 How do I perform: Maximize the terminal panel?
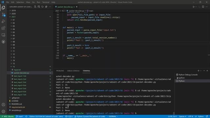[x=204, y=71]
